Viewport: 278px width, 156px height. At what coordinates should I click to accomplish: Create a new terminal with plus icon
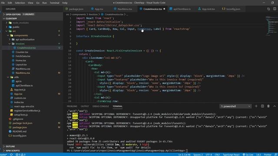click(256, 106)
